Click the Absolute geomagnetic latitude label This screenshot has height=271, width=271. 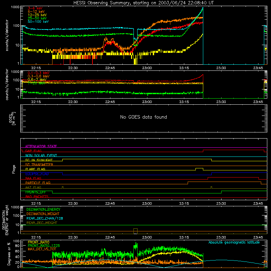coord(234,242)
